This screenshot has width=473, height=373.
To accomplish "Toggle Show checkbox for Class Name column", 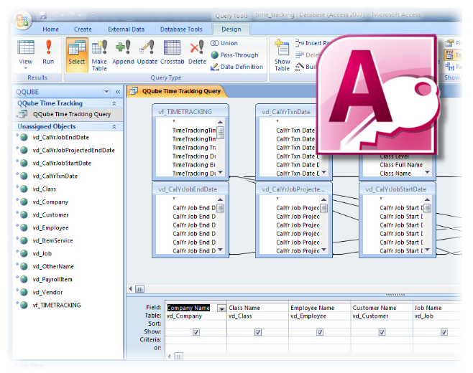I will click(x=258, y=332).
